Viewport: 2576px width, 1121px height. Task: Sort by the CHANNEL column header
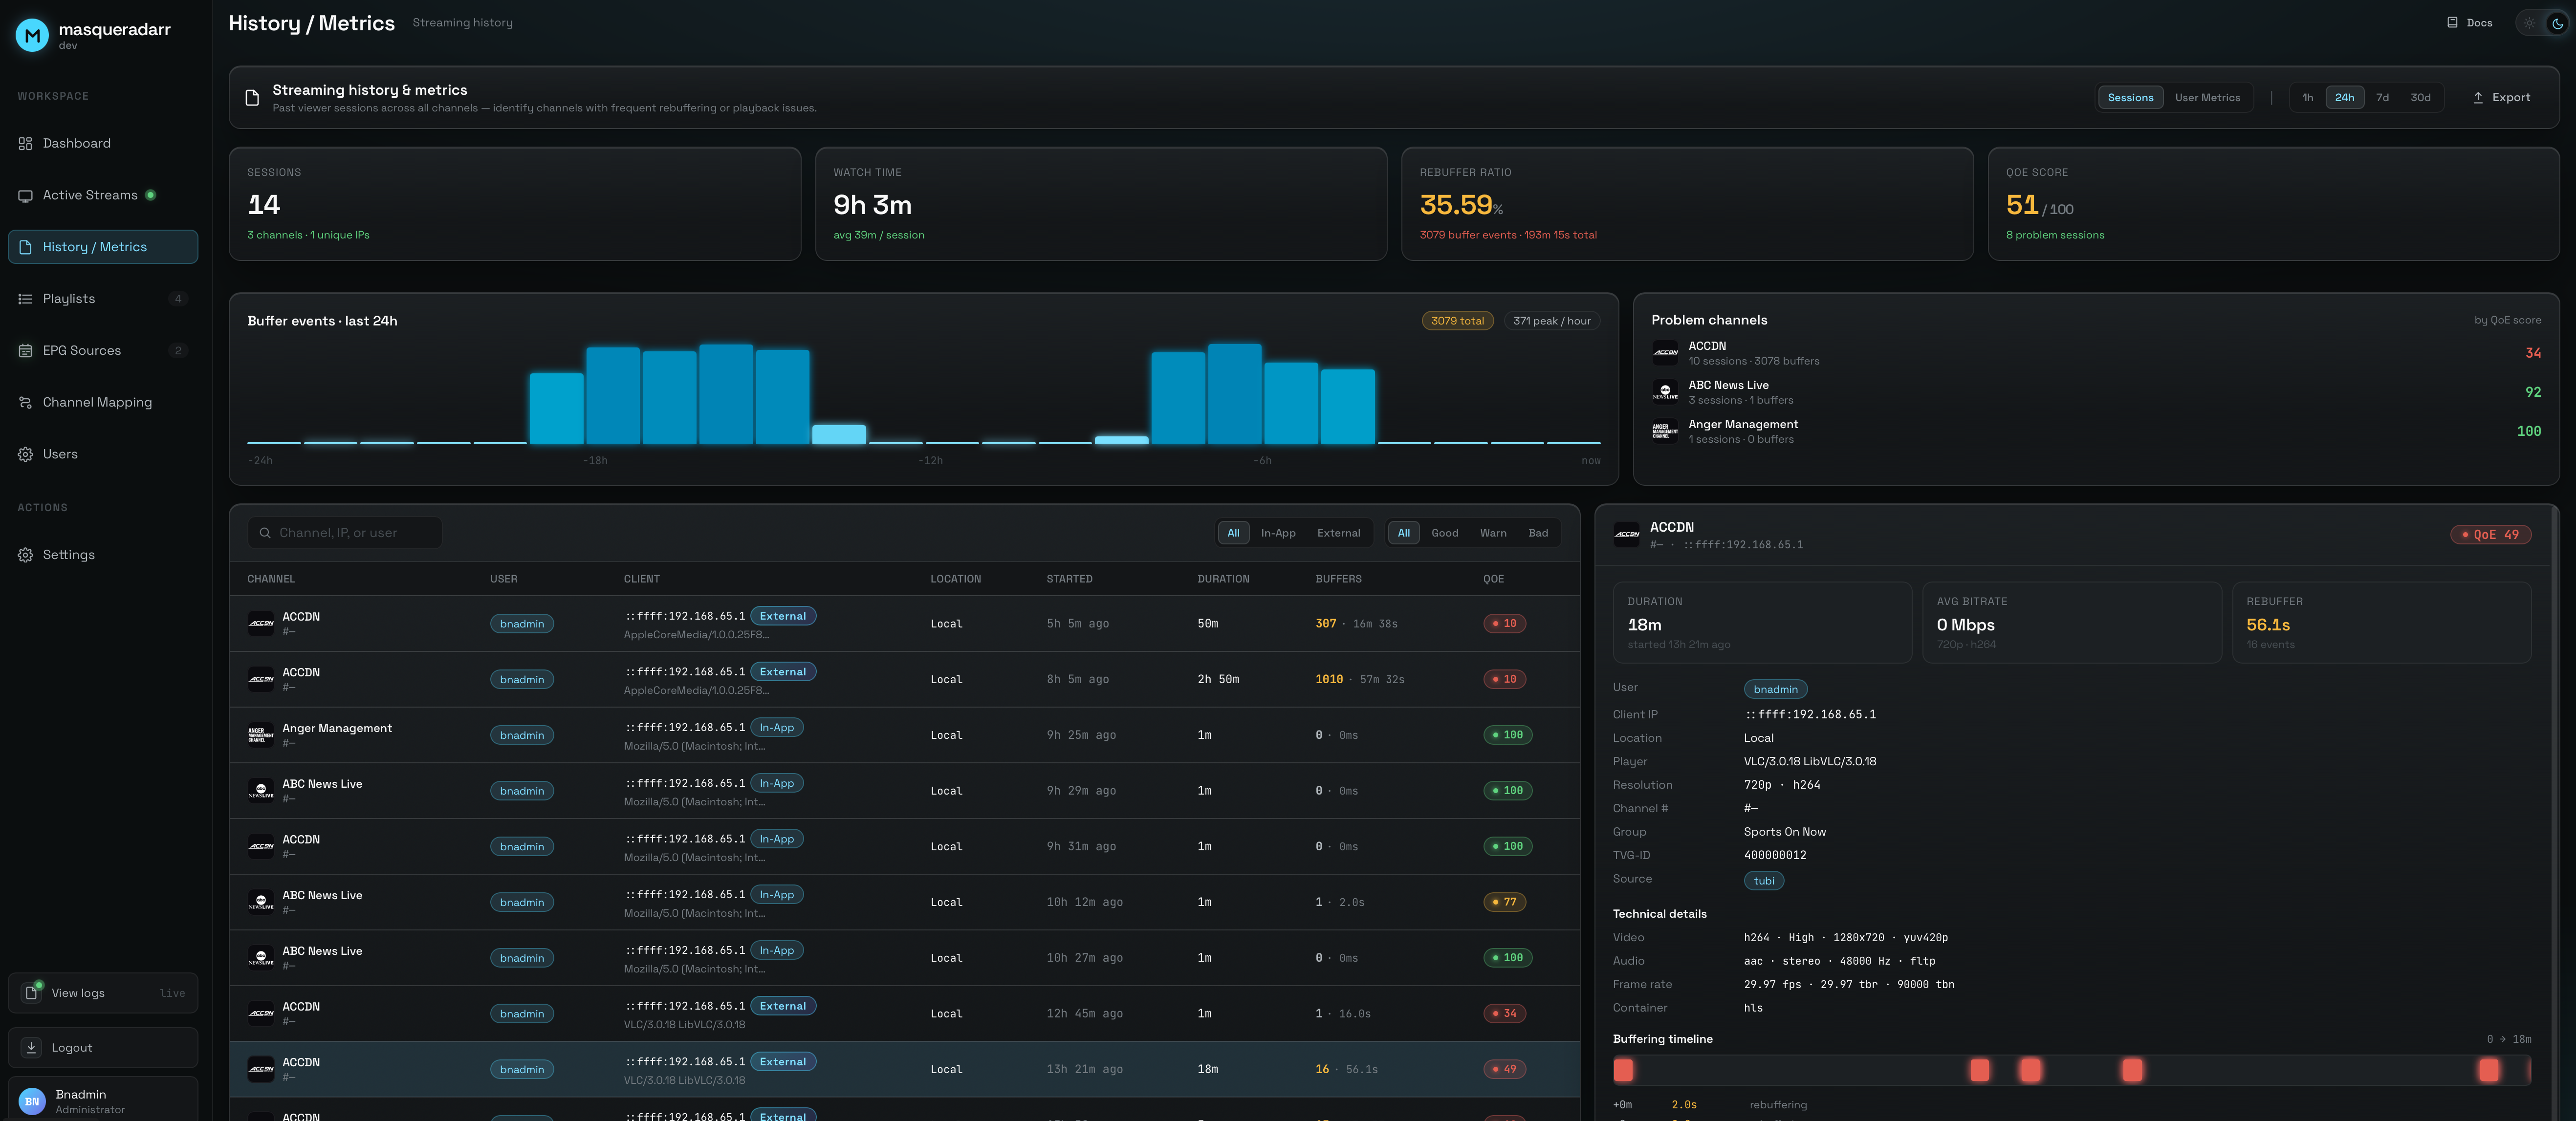pos(271,579)
